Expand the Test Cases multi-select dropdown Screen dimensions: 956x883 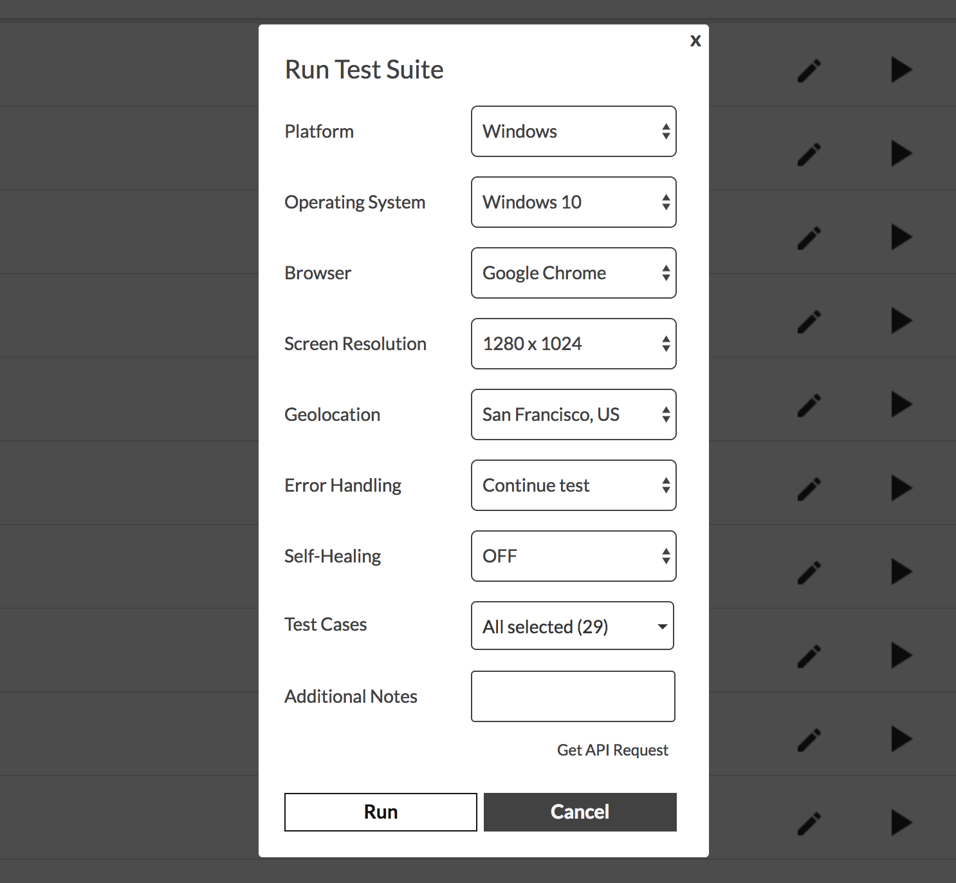[x=572, y=626]
